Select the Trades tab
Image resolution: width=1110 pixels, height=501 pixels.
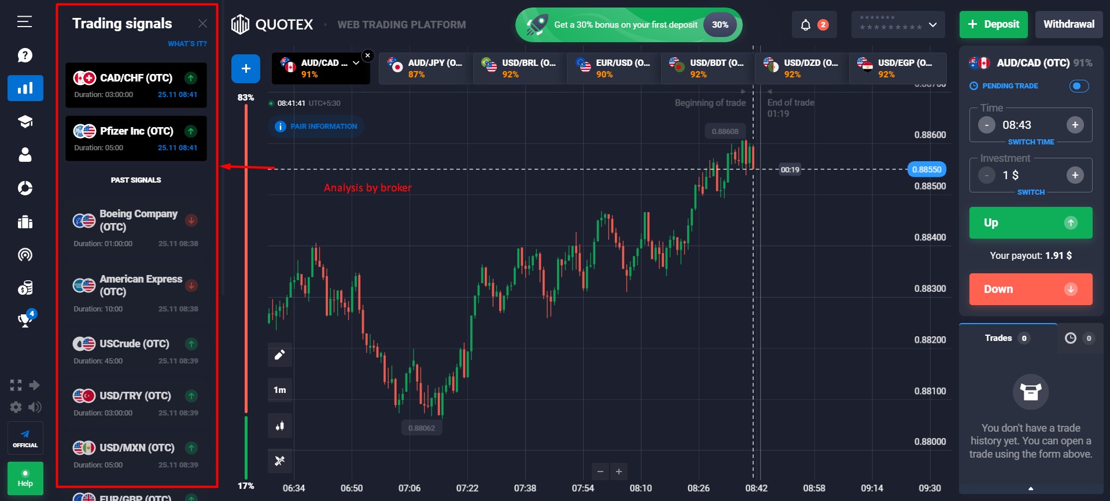[x=1008, y=338]
